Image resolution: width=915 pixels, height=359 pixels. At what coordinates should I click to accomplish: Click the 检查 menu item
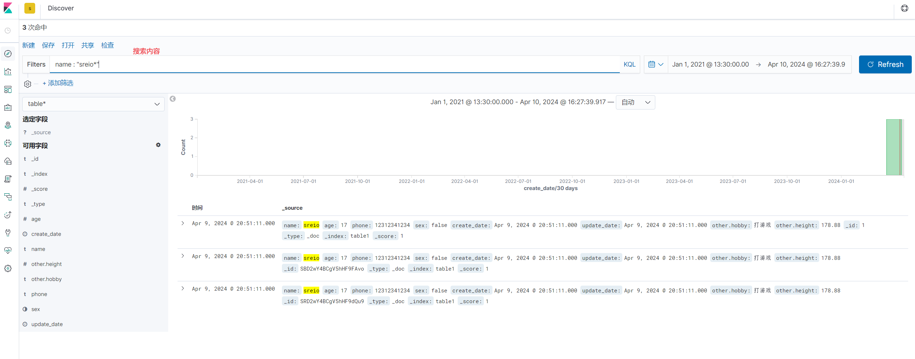tap(108, 45)
